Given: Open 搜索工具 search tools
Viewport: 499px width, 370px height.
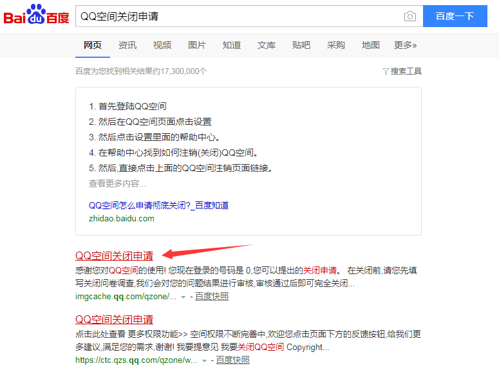Looking at the screenshot, I should click(406, 71).
